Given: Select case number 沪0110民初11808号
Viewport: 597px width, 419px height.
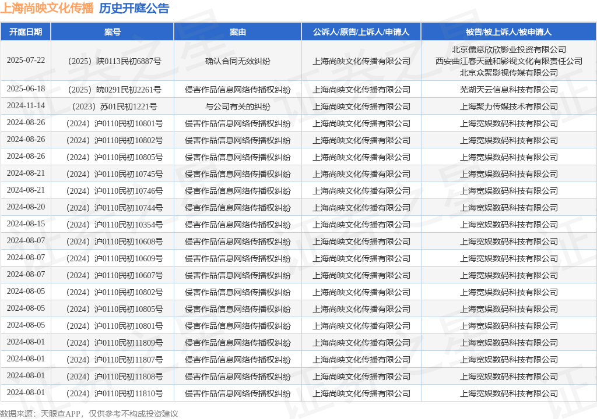Looking at the screenshot, I should (x=129, y=377).
